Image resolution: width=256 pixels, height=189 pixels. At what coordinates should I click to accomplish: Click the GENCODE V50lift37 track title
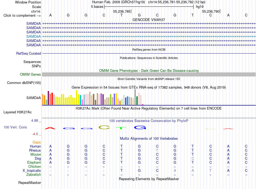(149, 20)
